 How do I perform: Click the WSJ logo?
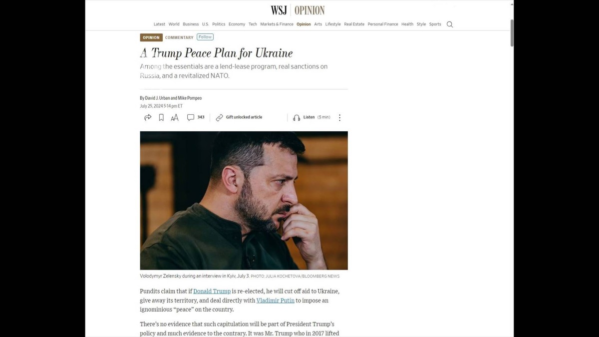pos(279,10)
